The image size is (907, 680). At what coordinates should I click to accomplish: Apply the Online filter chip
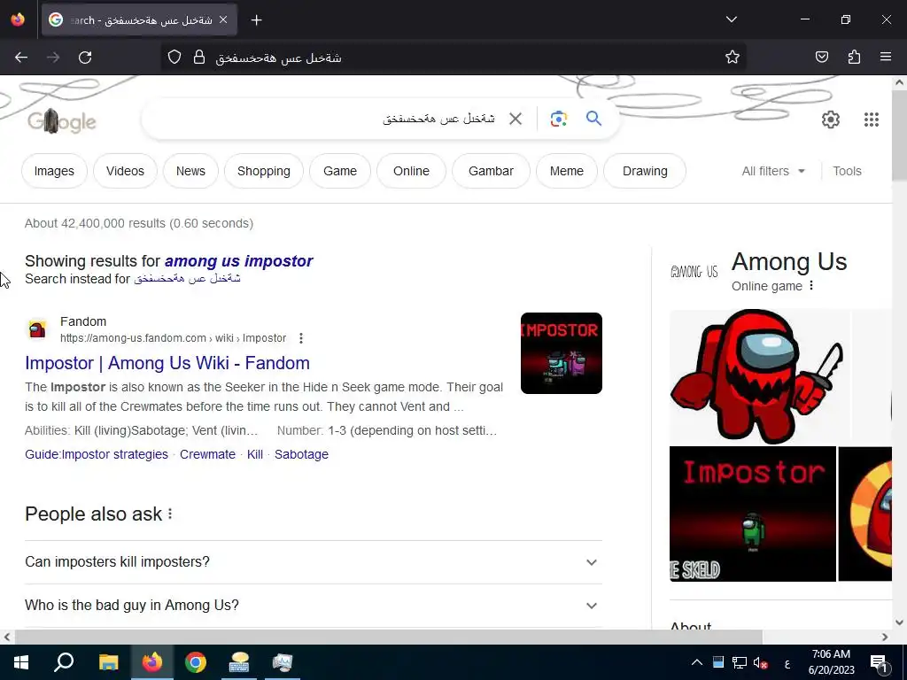tap(411, 171)
